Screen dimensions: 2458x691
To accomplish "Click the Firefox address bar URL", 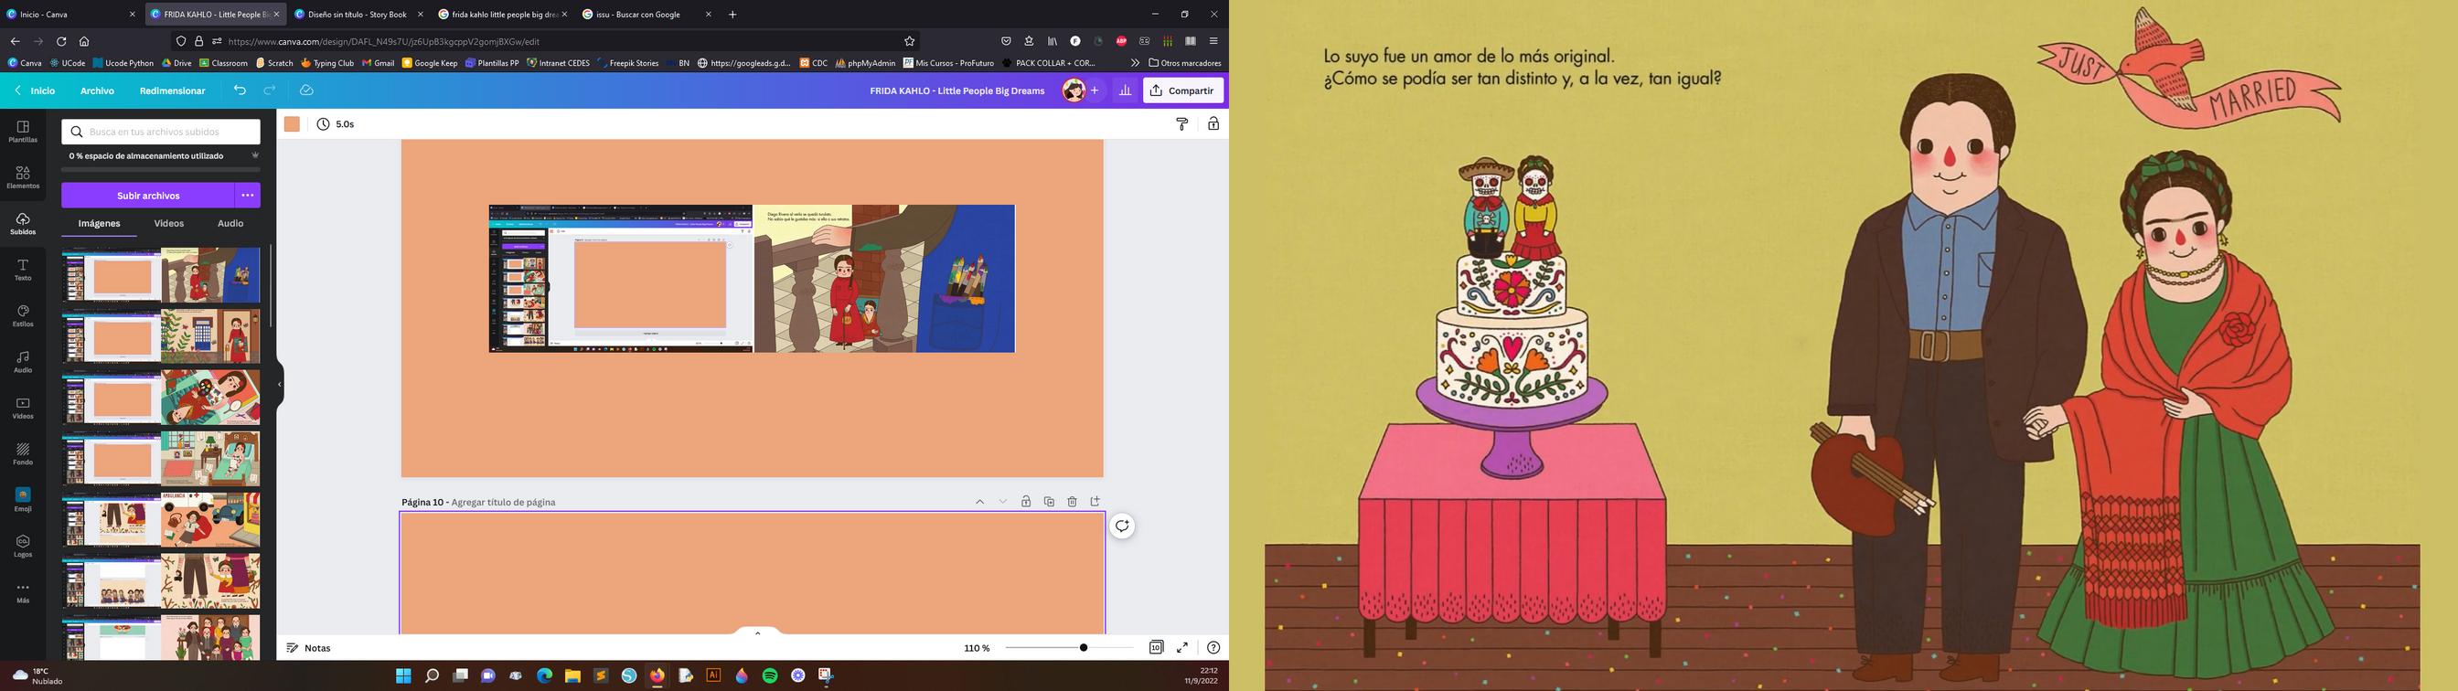I will click(383, 41).
